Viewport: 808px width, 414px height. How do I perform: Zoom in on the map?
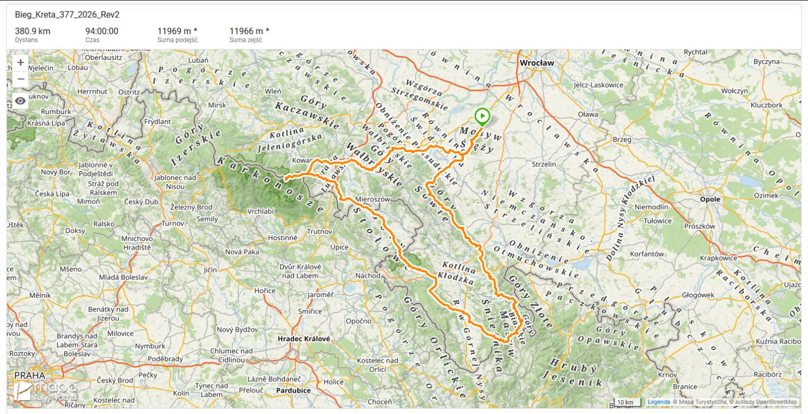pyautogui.click(x=20, y=62)
